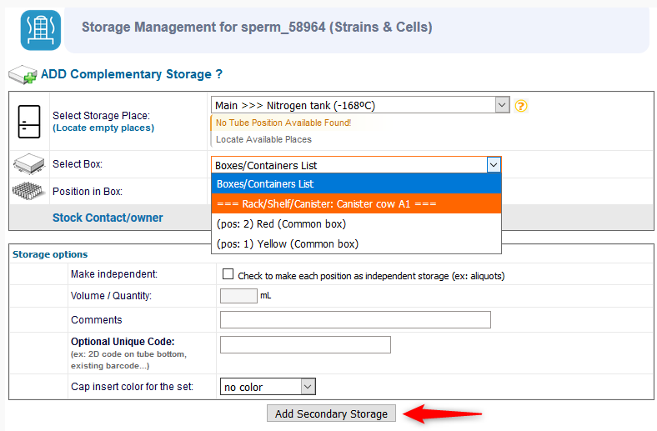Open the Locate empty places link

[x=103, y=128]
